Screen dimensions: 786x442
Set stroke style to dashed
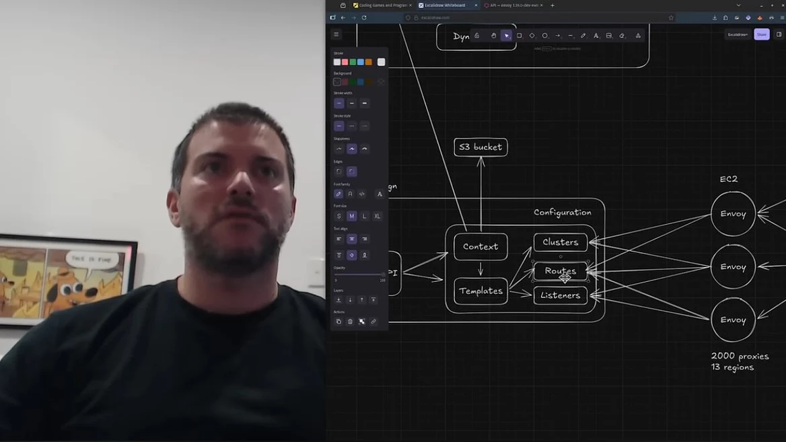click(x=352, y=126)
